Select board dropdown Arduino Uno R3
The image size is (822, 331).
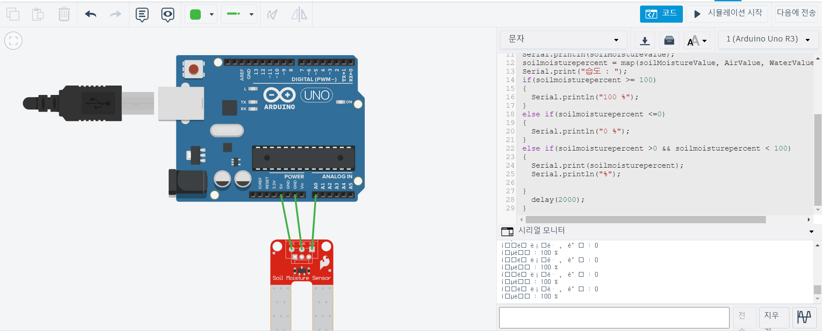(x=768, y=39)
